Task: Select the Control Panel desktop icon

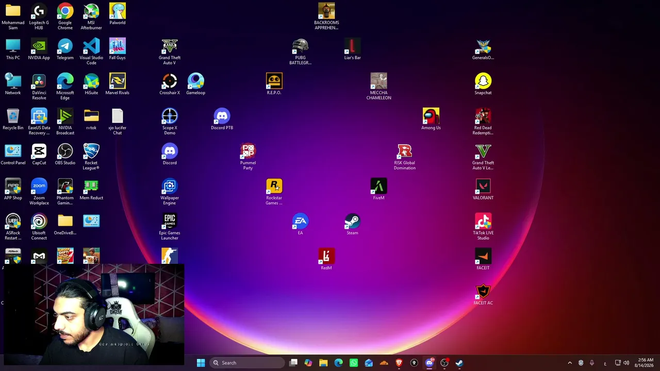Action: [13, 154]
